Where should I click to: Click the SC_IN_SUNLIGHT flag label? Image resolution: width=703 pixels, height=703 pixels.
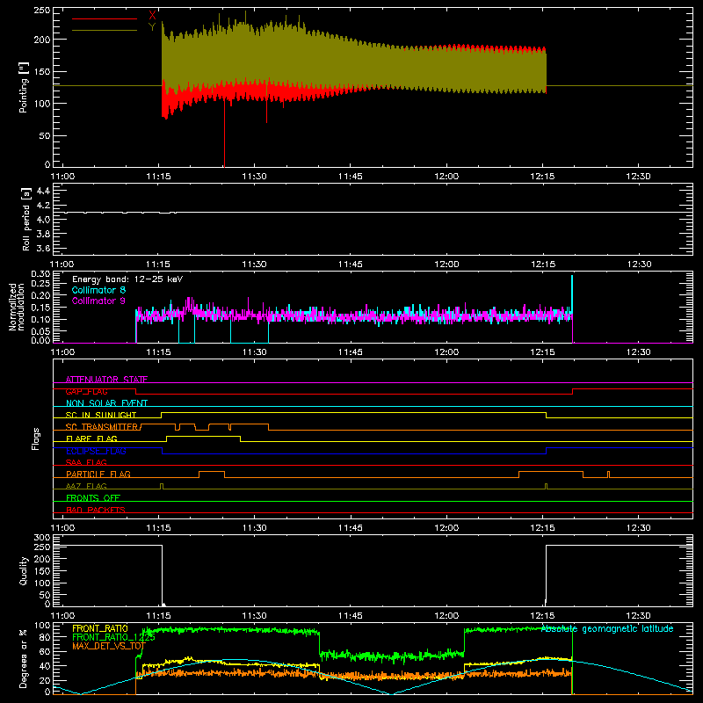101,415
